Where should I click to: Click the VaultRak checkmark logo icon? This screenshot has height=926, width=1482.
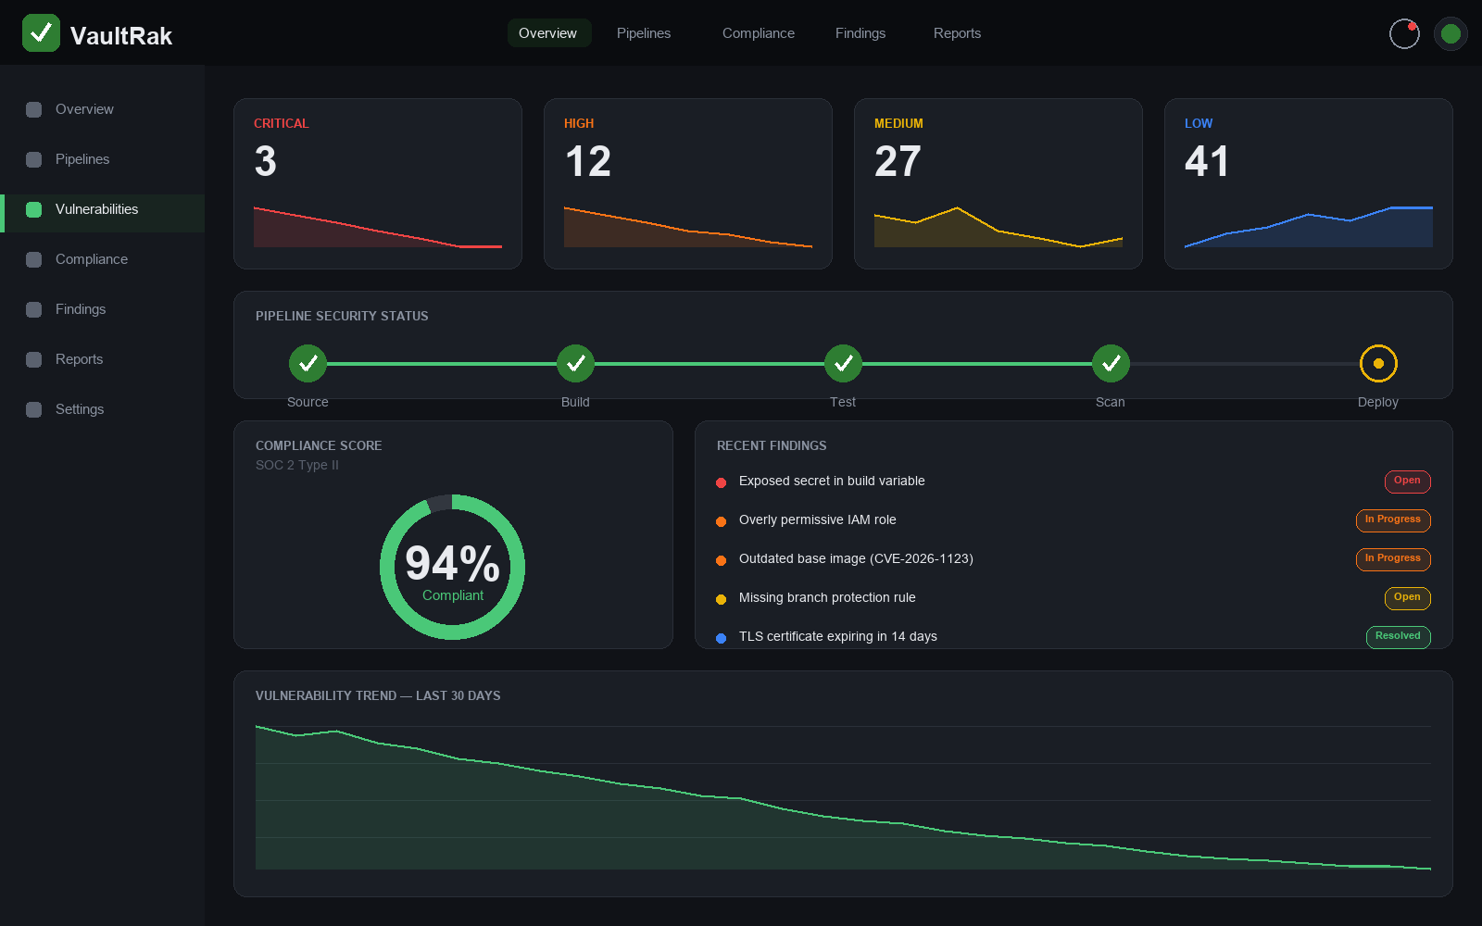coord(41,33)
